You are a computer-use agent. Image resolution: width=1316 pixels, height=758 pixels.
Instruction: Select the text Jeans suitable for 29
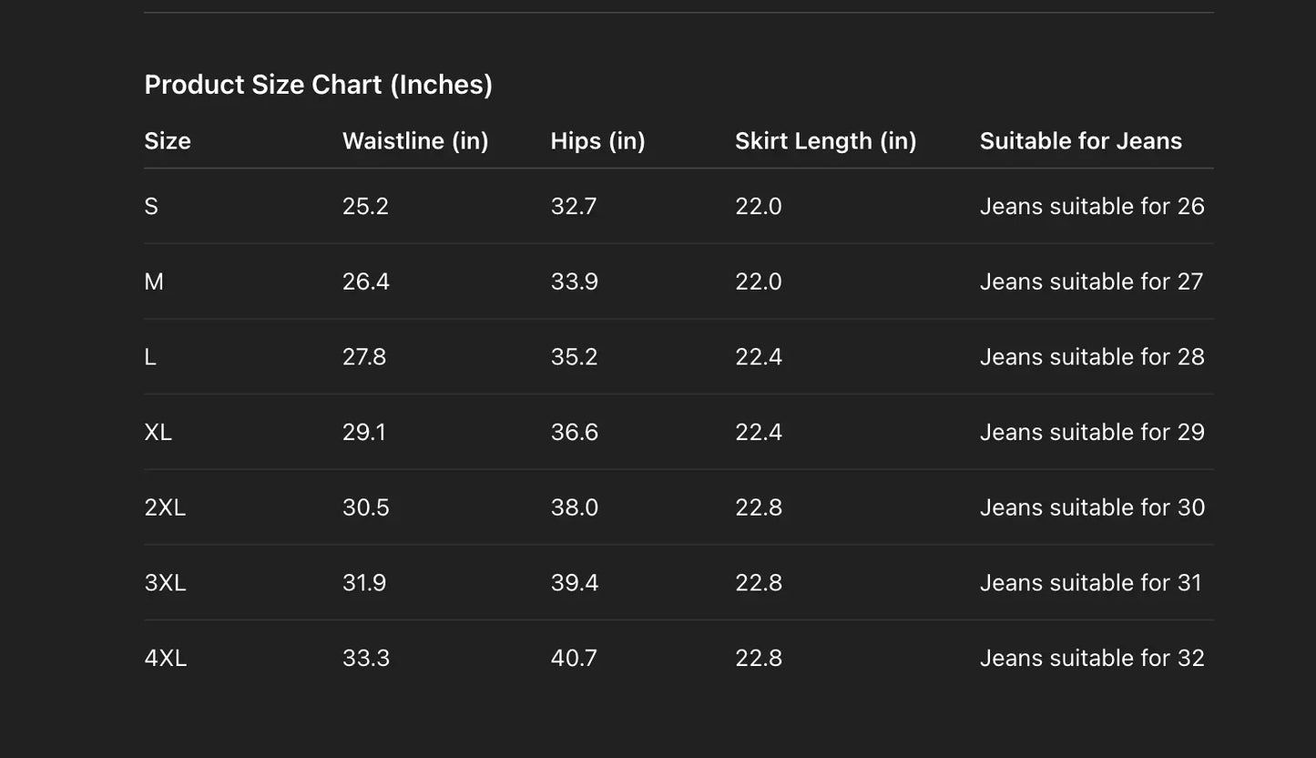coord(1091,432)
